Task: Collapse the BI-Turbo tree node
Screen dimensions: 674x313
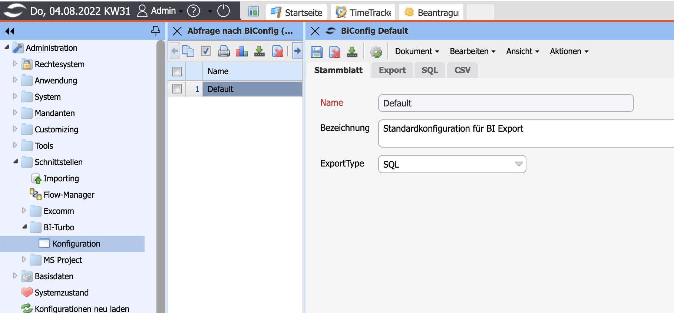Action: pos(24,227)
